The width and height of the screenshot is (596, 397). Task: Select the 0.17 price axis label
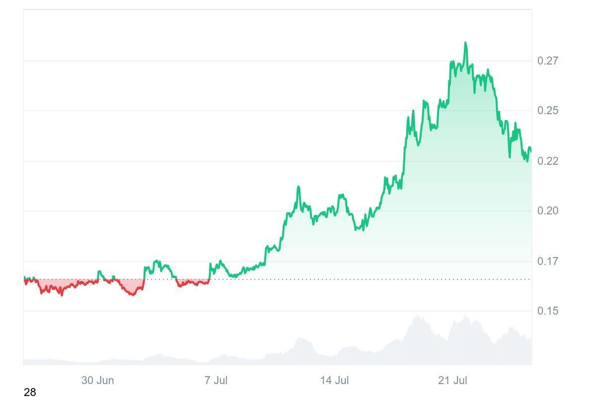point(548,261)
